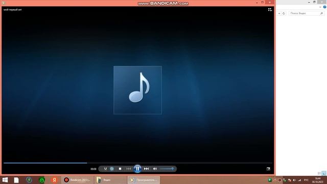
Task: Skip to the next track
Action: click(x=147, y=169)
